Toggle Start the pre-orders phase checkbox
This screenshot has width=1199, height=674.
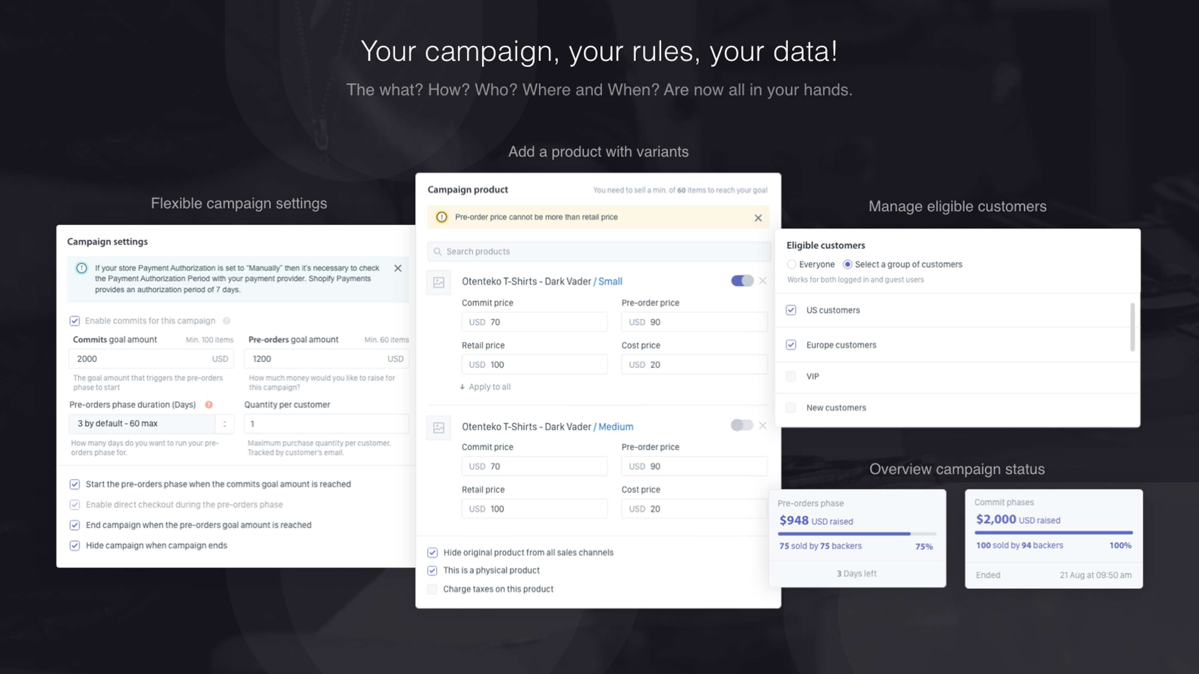coord(74,484)
